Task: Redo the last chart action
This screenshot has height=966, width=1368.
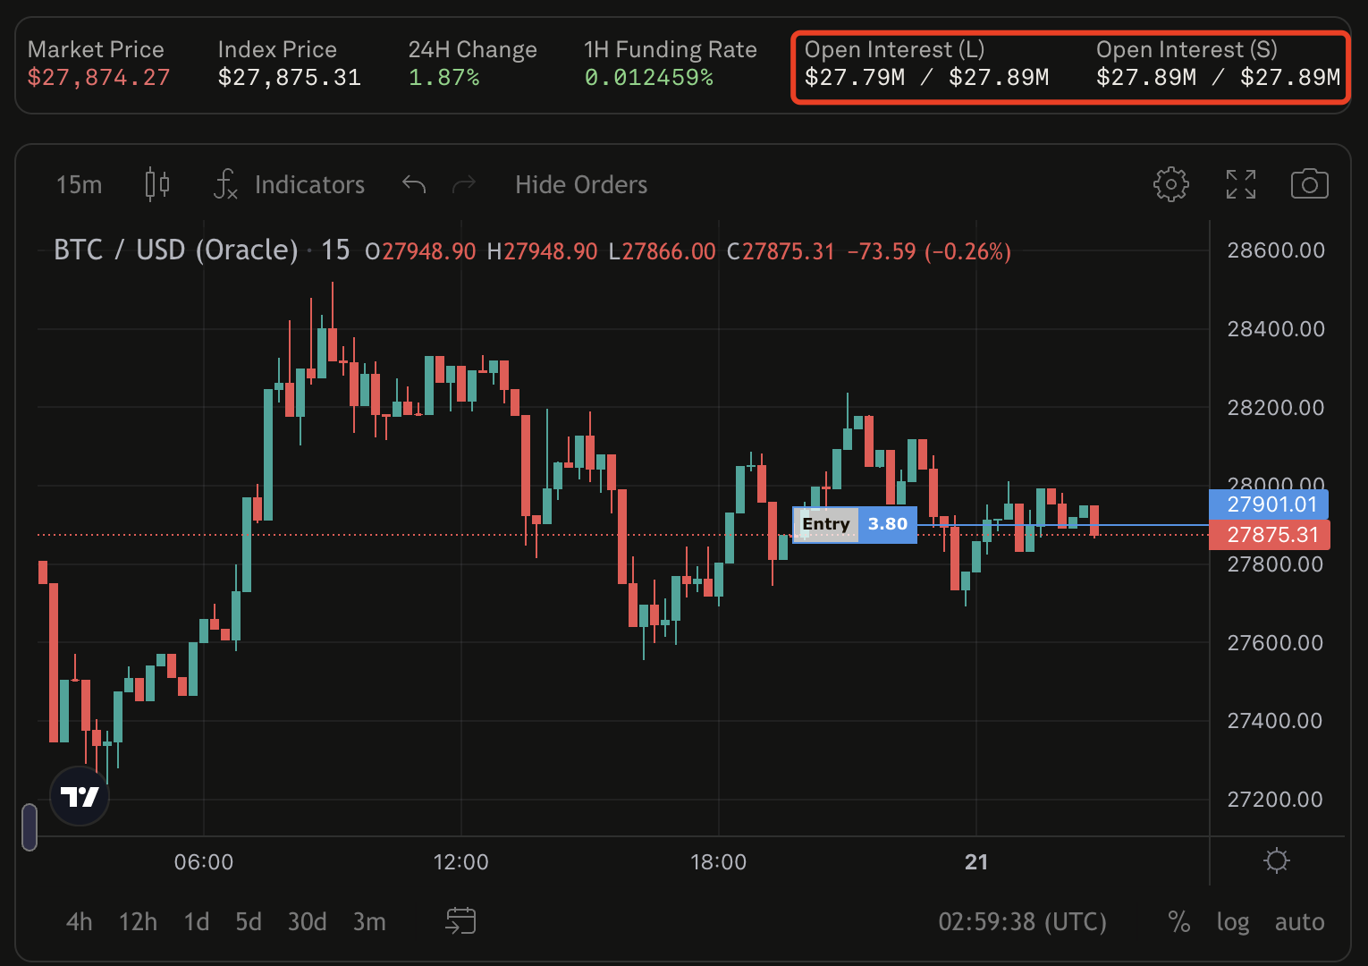Action: (464, 184)
